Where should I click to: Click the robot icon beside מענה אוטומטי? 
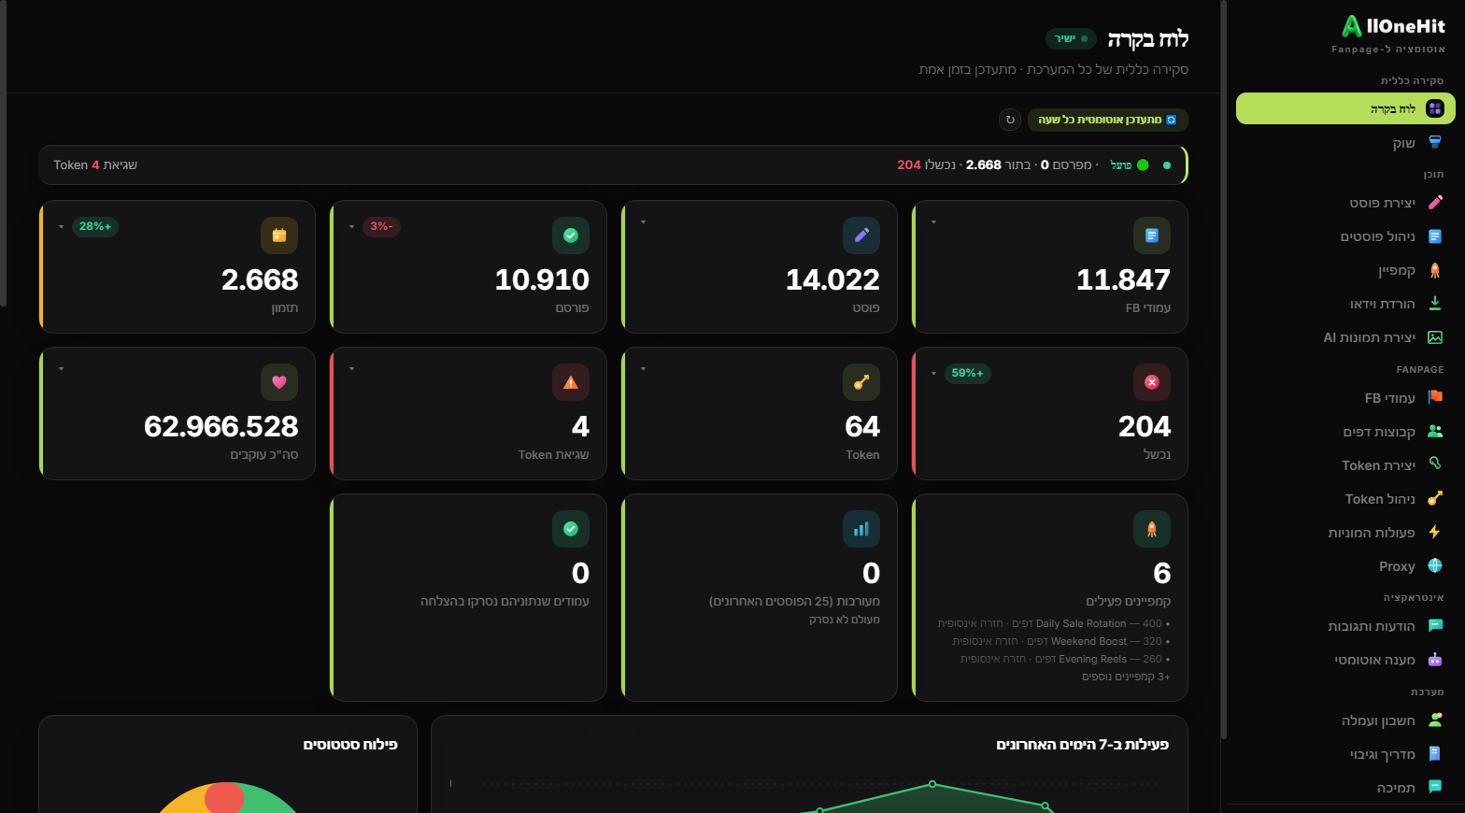coord(1435,660)
